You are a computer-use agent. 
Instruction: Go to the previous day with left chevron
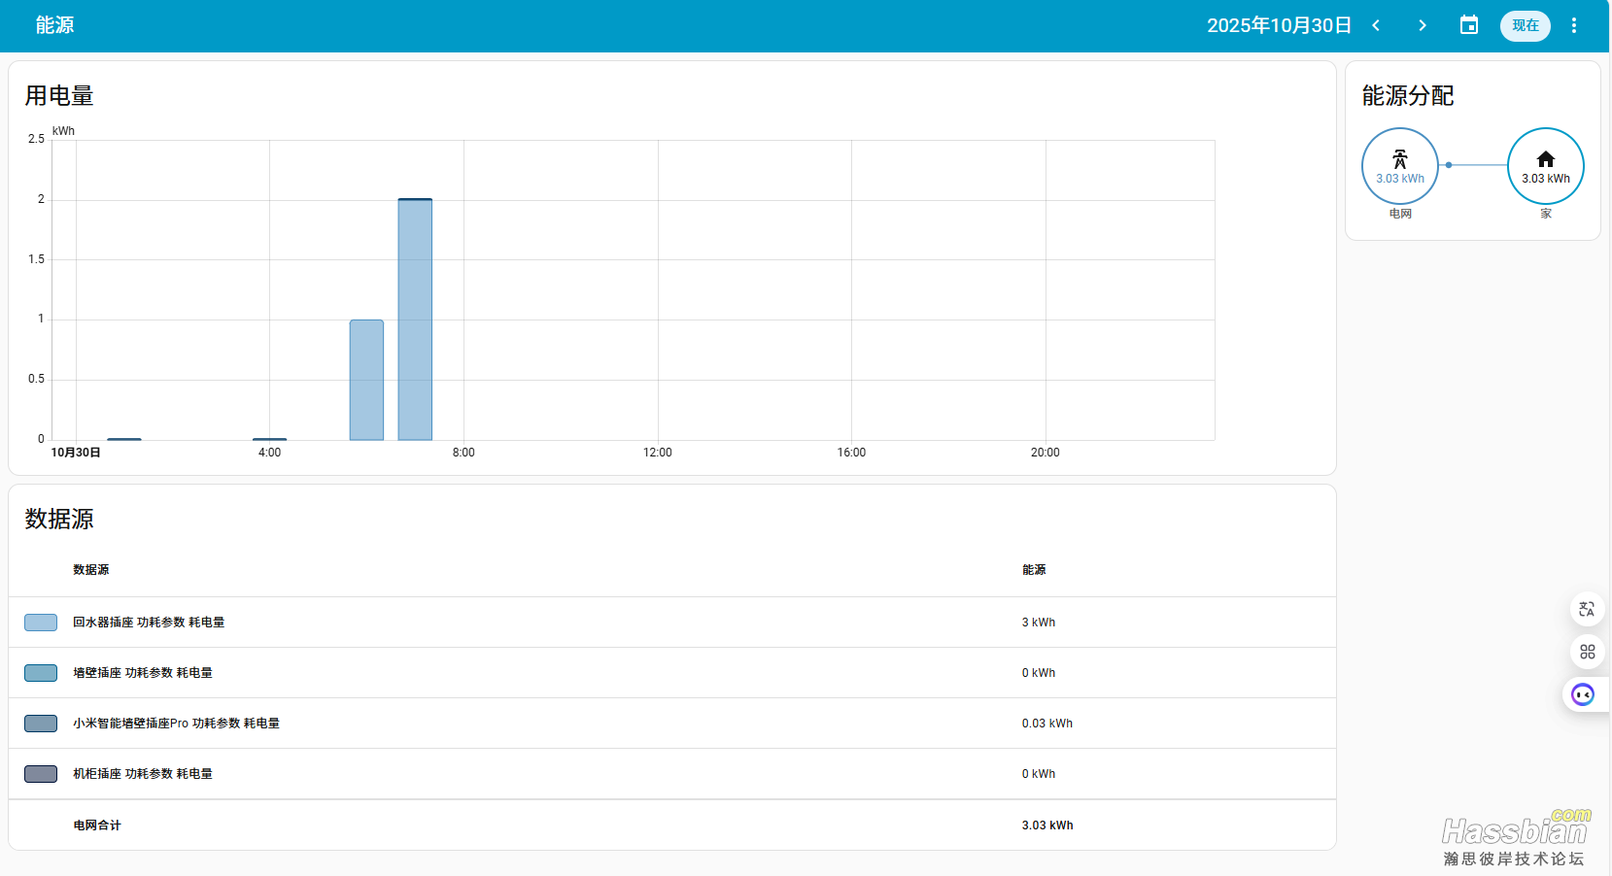click(1376, 25)
